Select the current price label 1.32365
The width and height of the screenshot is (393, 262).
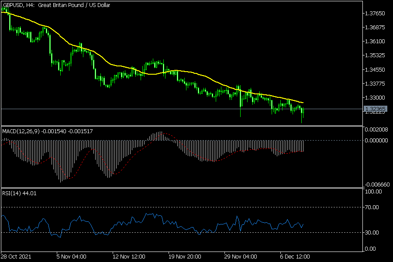point(375,109)
